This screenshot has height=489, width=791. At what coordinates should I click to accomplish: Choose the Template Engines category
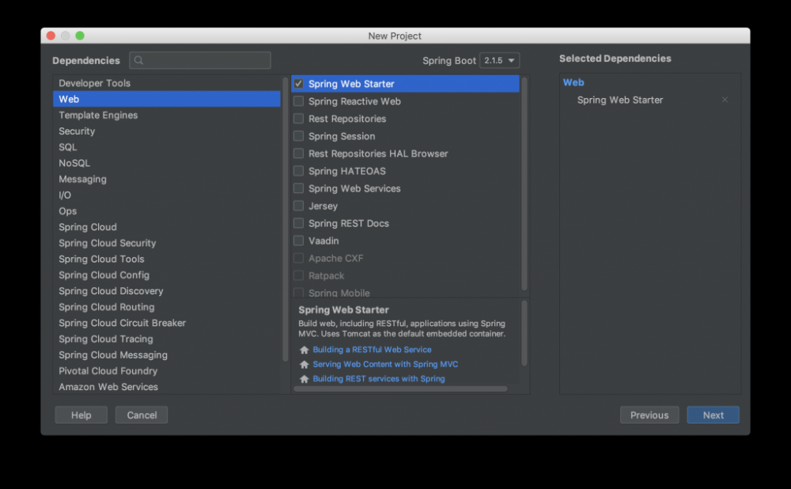pos(98,116)
